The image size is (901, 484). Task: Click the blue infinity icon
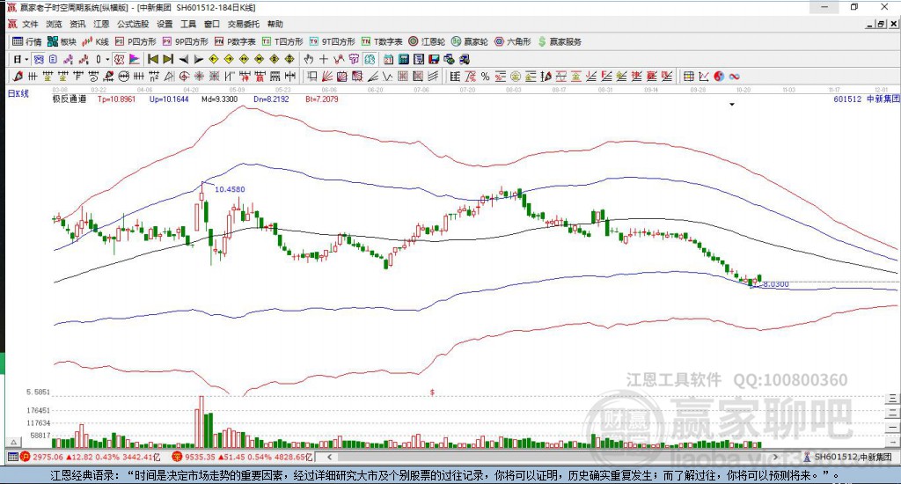tap(735, 76)
